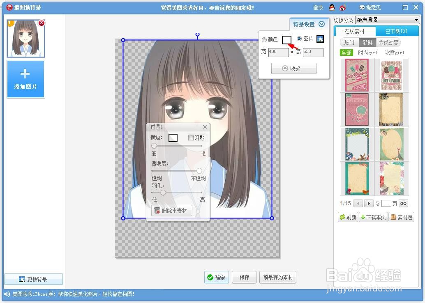Open 素材包 material pack button

pyautogui.click(x=402, y=217)
